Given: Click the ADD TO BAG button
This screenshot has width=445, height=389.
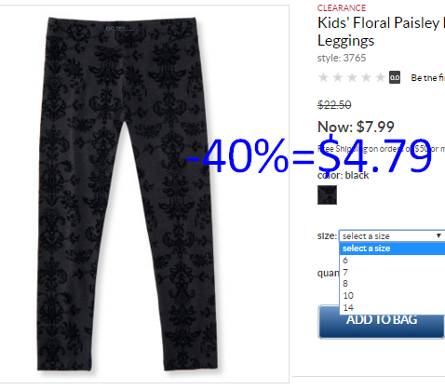Looking at the screenshot, I should tap(382, 321).
